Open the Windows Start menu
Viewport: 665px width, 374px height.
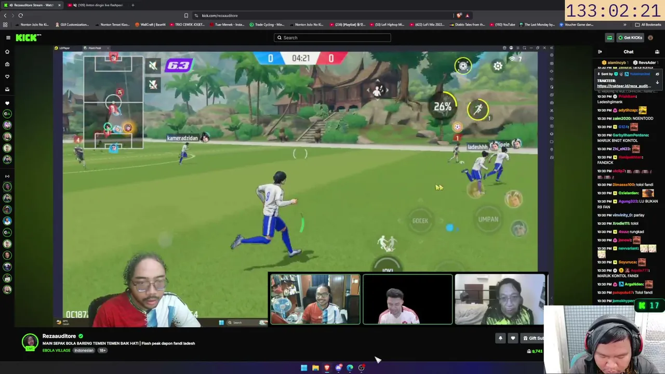[304, 368]
